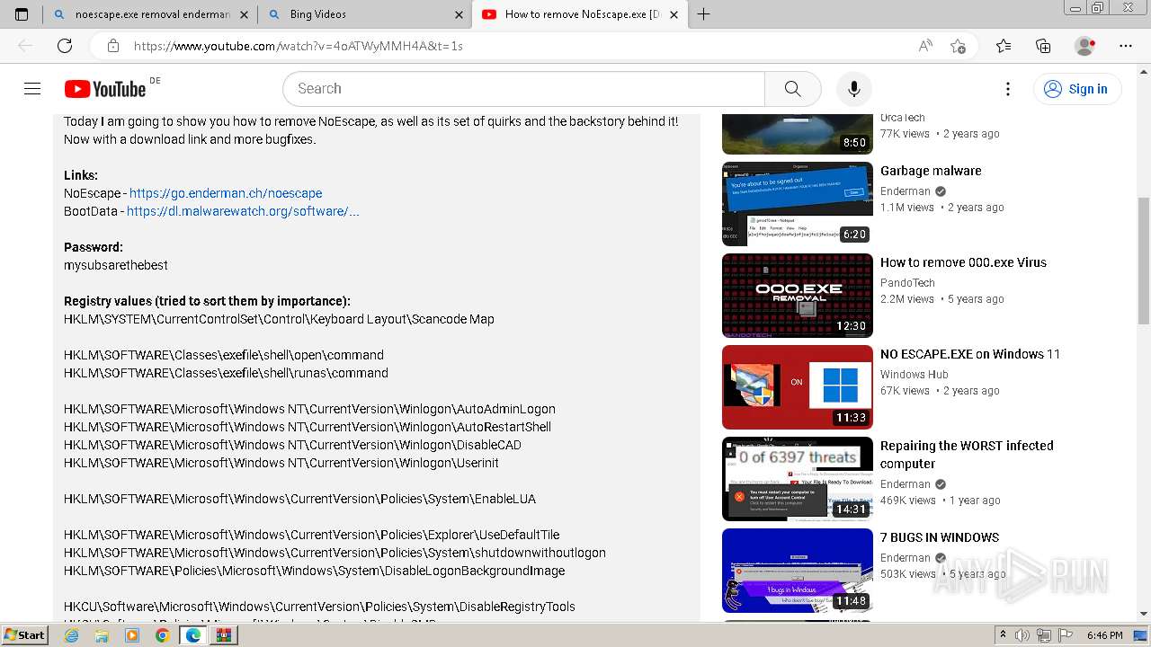The height and width of the screenshot is (647, 1151).
Task: Go to the YouTube home logo
Action: [105, 89]
